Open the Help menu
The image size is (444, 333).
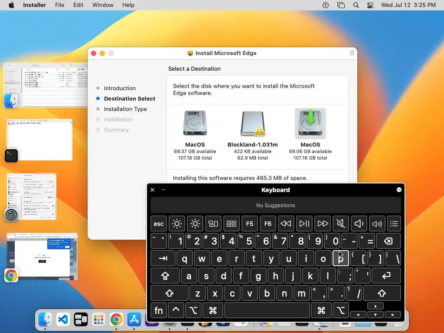(128, 5)
